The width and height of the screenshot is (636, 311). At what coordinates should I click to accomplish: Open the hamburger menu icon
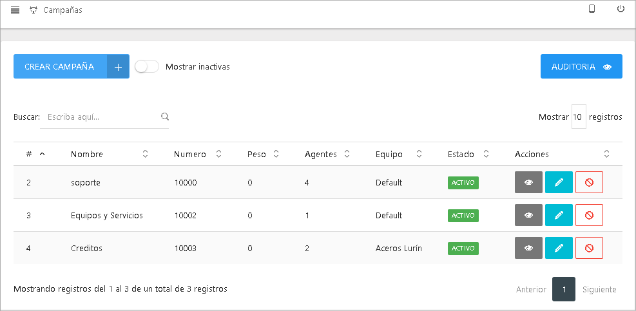pyautogui.click(x=15, y=10)
